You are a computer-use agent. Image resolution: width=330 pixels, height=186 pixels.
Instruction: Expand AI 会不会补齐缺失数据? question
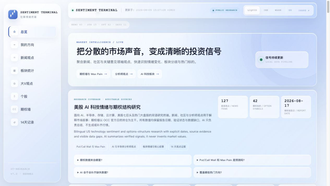[x=133, y=172]
